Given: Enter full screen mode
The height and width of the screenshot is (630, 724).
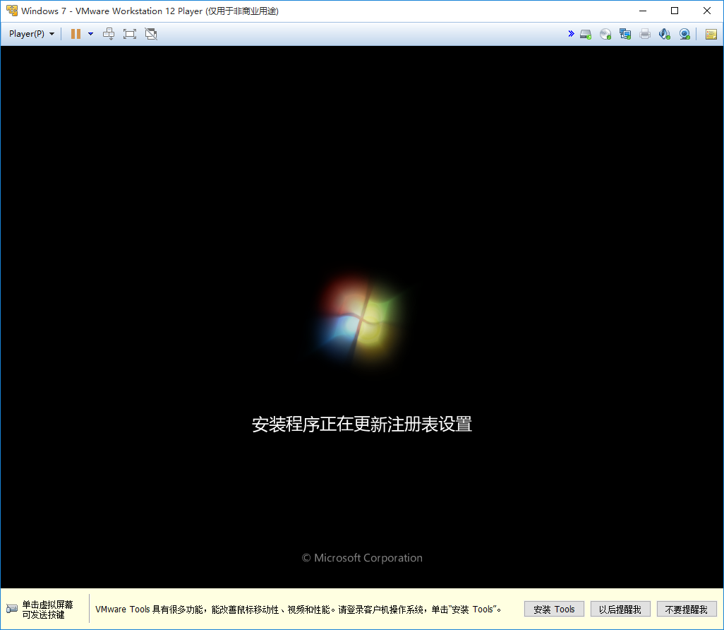Looking at the screenshot, I should [x=130, y=34].
